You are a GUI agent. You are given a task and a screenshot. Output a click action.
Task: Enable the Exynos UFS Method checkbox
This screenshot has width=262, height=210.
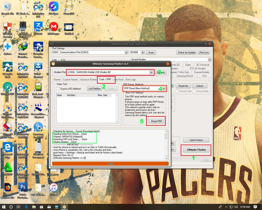pyautogui.click(x=58, y=88)
